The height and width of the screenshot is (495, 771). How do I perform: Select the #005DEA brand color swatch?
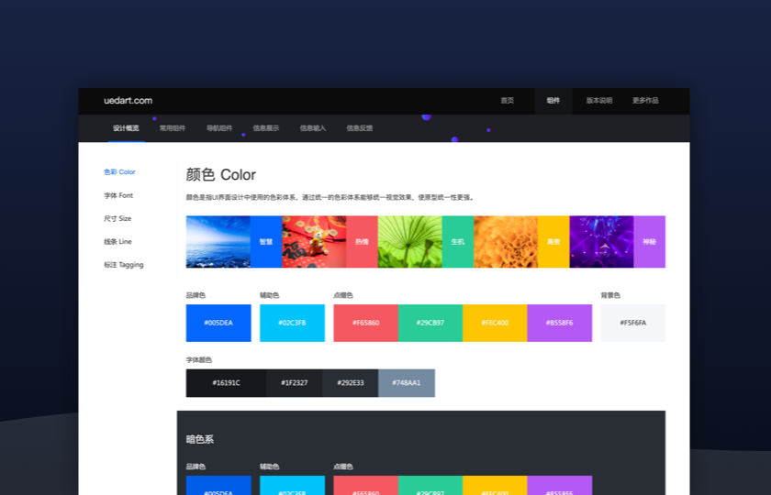218,323
